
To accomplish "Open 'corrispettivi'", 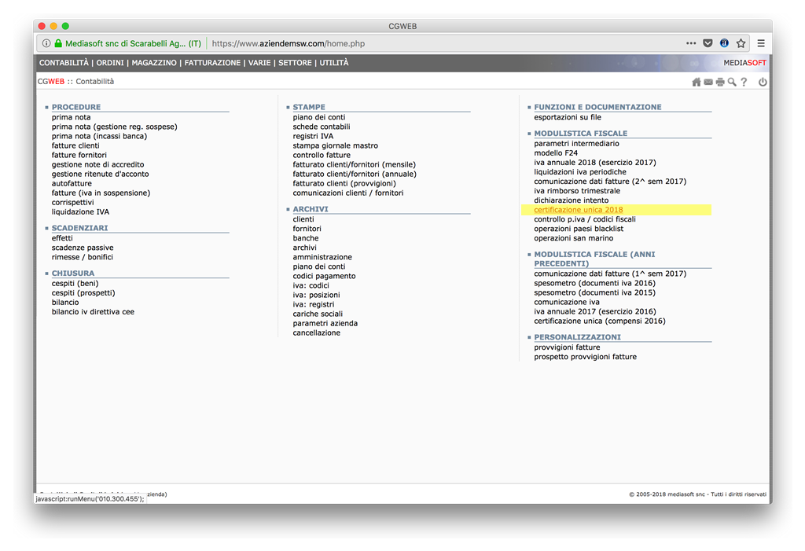I will click(x=72, y=202).
